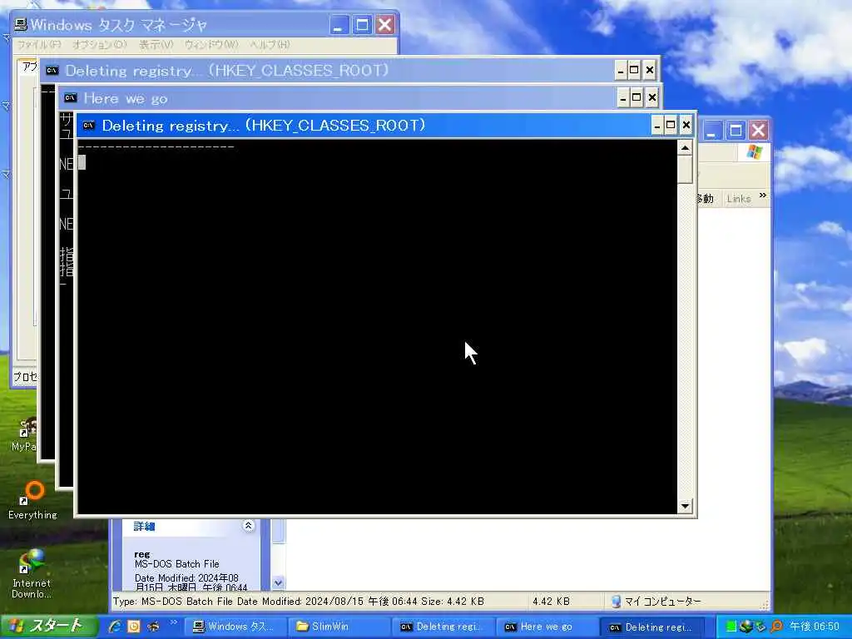The image size is (852, 639).
Task: Open ウィンドウ(W) menu in Task Manager
Action: pos(211,45)
